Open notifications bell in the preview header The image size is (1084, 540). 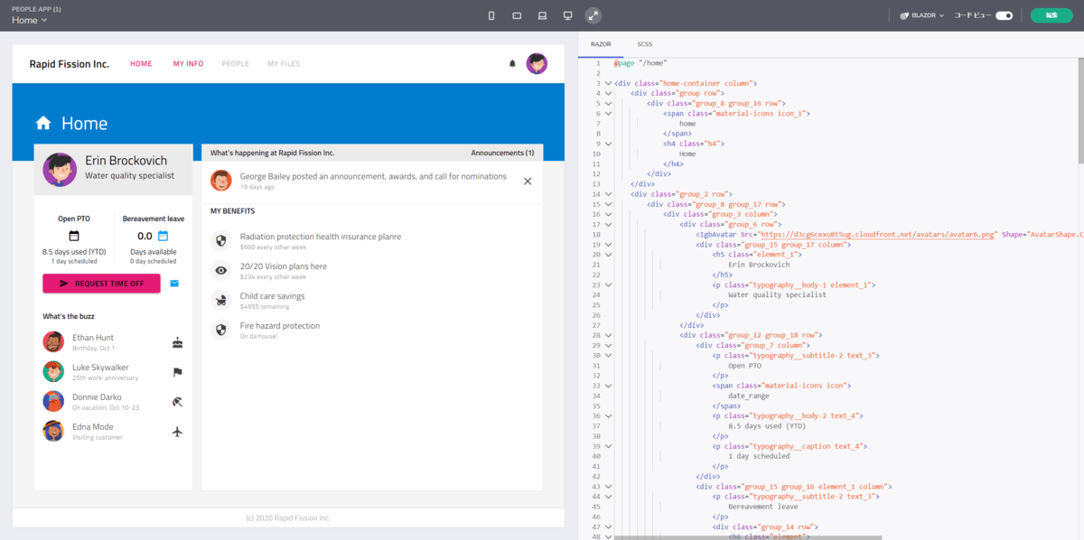(512, 64)
